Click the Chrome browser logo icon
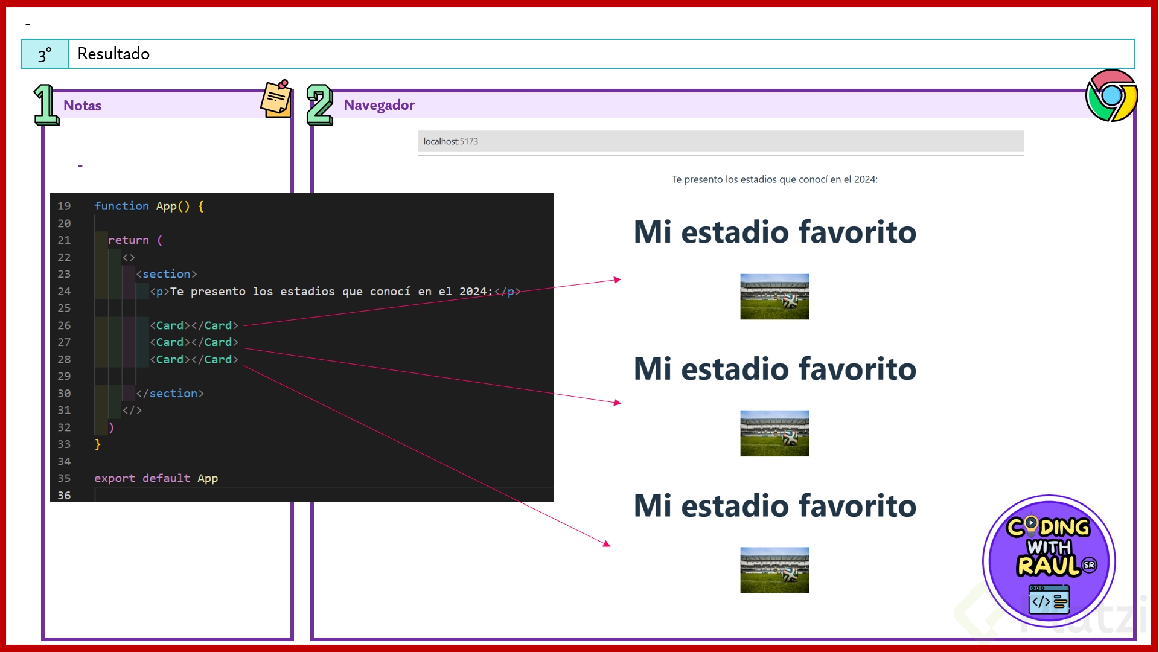 pyautogui.click(x=1111, y=95)
